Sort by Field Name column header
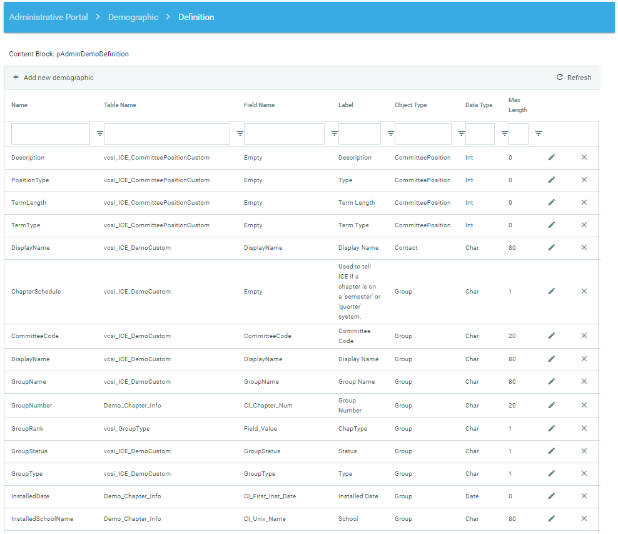 (x=259, y=105)
